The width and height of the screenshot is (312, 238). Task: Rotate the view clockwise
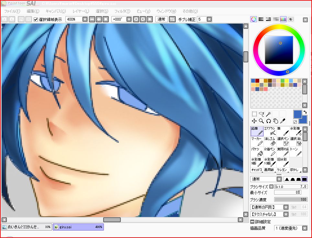(x=143, y=19)
